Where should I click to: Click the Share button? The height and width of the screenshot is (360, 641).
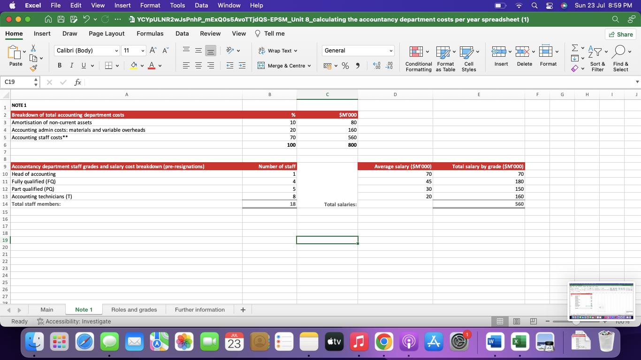tap(621, 34)
